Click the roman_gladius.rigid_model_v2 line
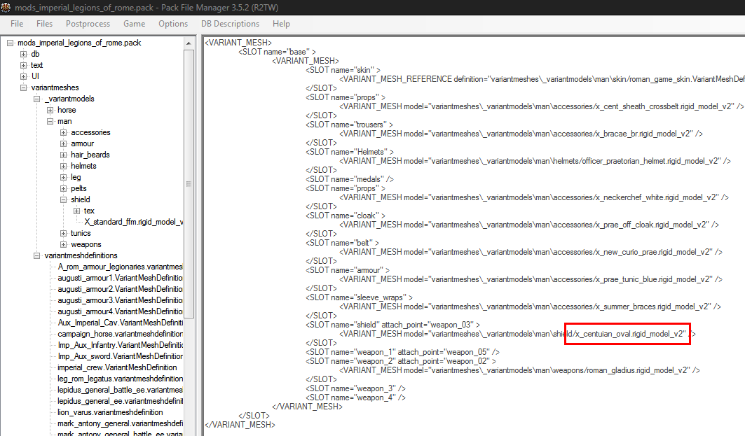The width and height of the screenshot is (745, 436). point(520,370)
